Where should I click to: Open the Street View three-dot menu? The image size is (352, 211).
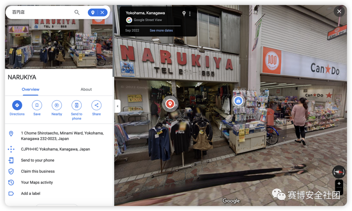coord(190,14)
